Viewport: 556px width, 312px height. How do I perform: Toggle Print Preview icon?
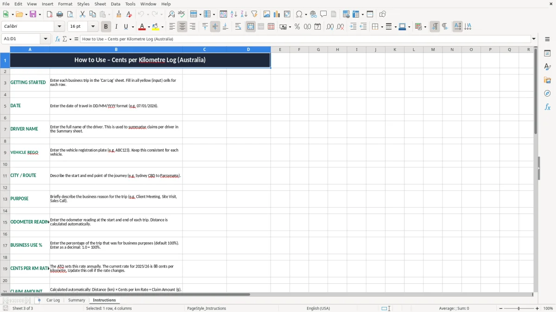pos(70,14)
